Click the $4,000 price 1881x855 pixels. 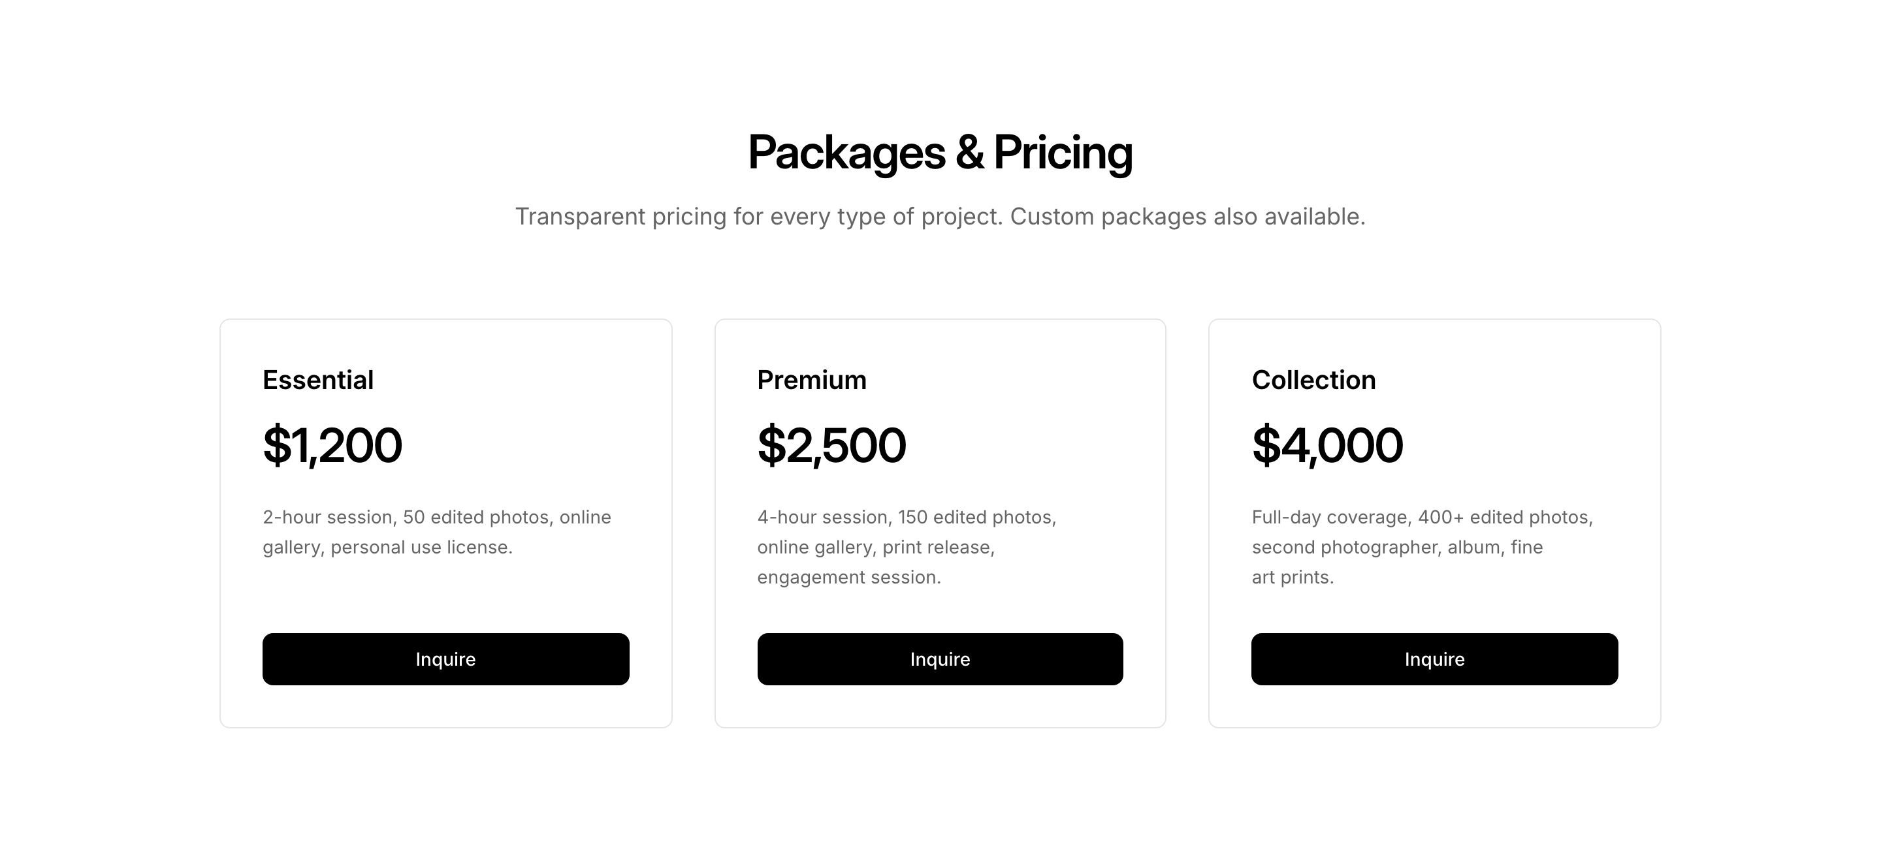tap(1326, 445)
